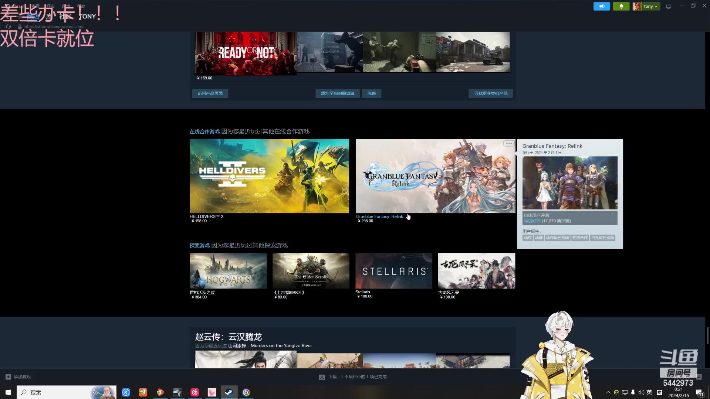The image size is (710, 399).
Task: Open the green notifications bell
Action: (x=621, y=6)
